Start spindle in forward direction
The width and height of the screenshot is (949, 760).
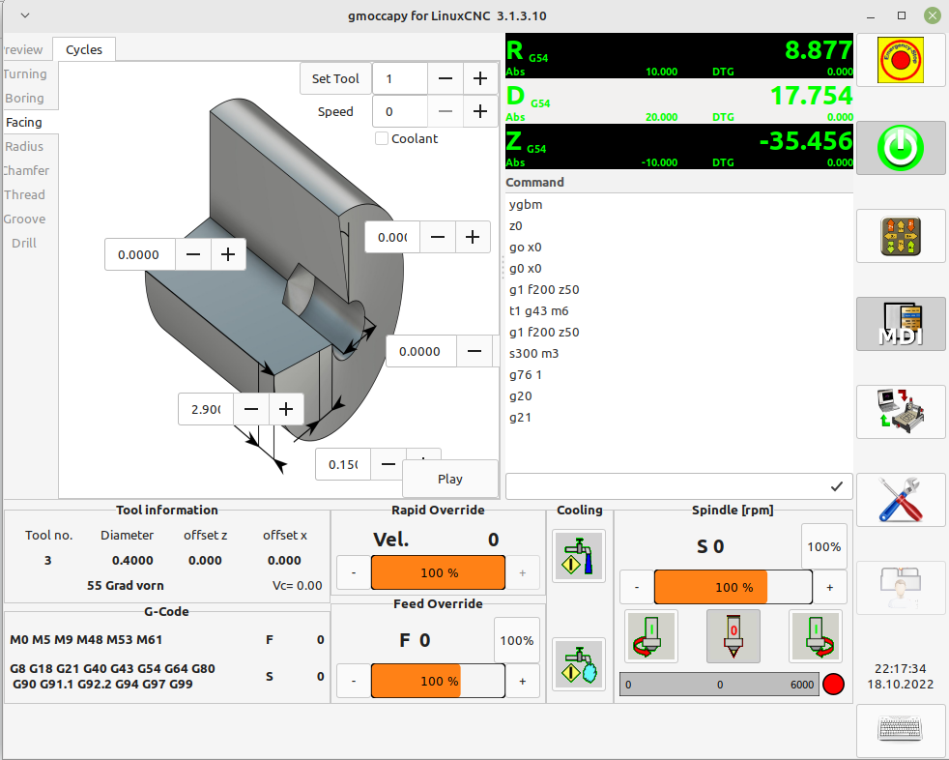tap(816, 636)
